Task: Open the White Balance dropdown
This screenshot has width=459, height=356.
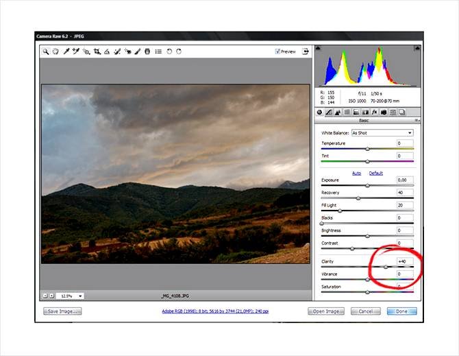Action: coord(382,132)
